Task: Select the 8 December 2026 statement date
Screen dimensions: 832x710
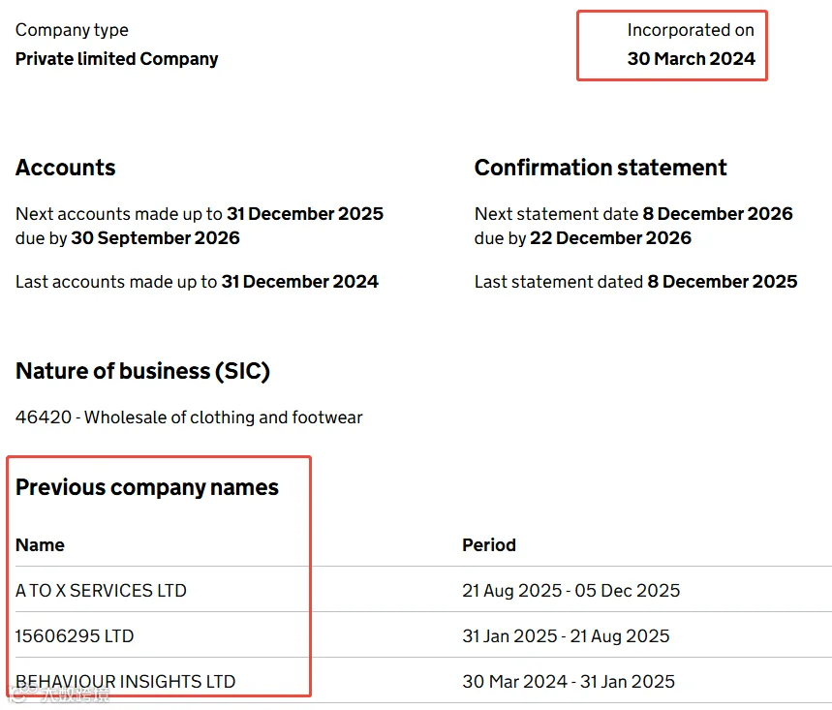Action: tap(718, 214)
